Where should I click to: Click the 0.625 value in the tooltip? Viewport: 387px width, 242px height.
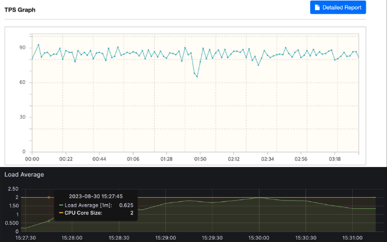tap(126, 205)
